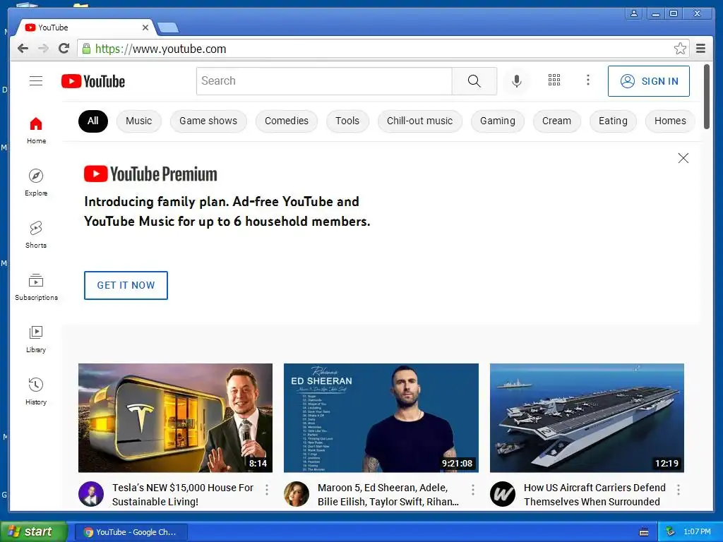The width and height of the screenshot is (723, 542).
Task: Open the YouTube apps grid icon
Action: pos(554,80)
